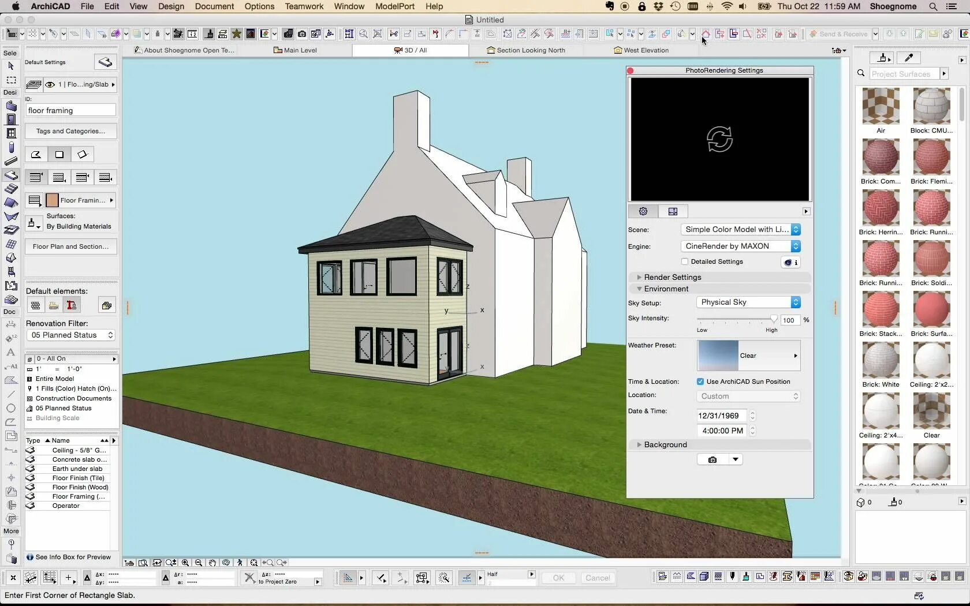This screenshot has height=606, width=970.
Task: Choose the Object chair tool in toolbox
Action: (11, 272)
